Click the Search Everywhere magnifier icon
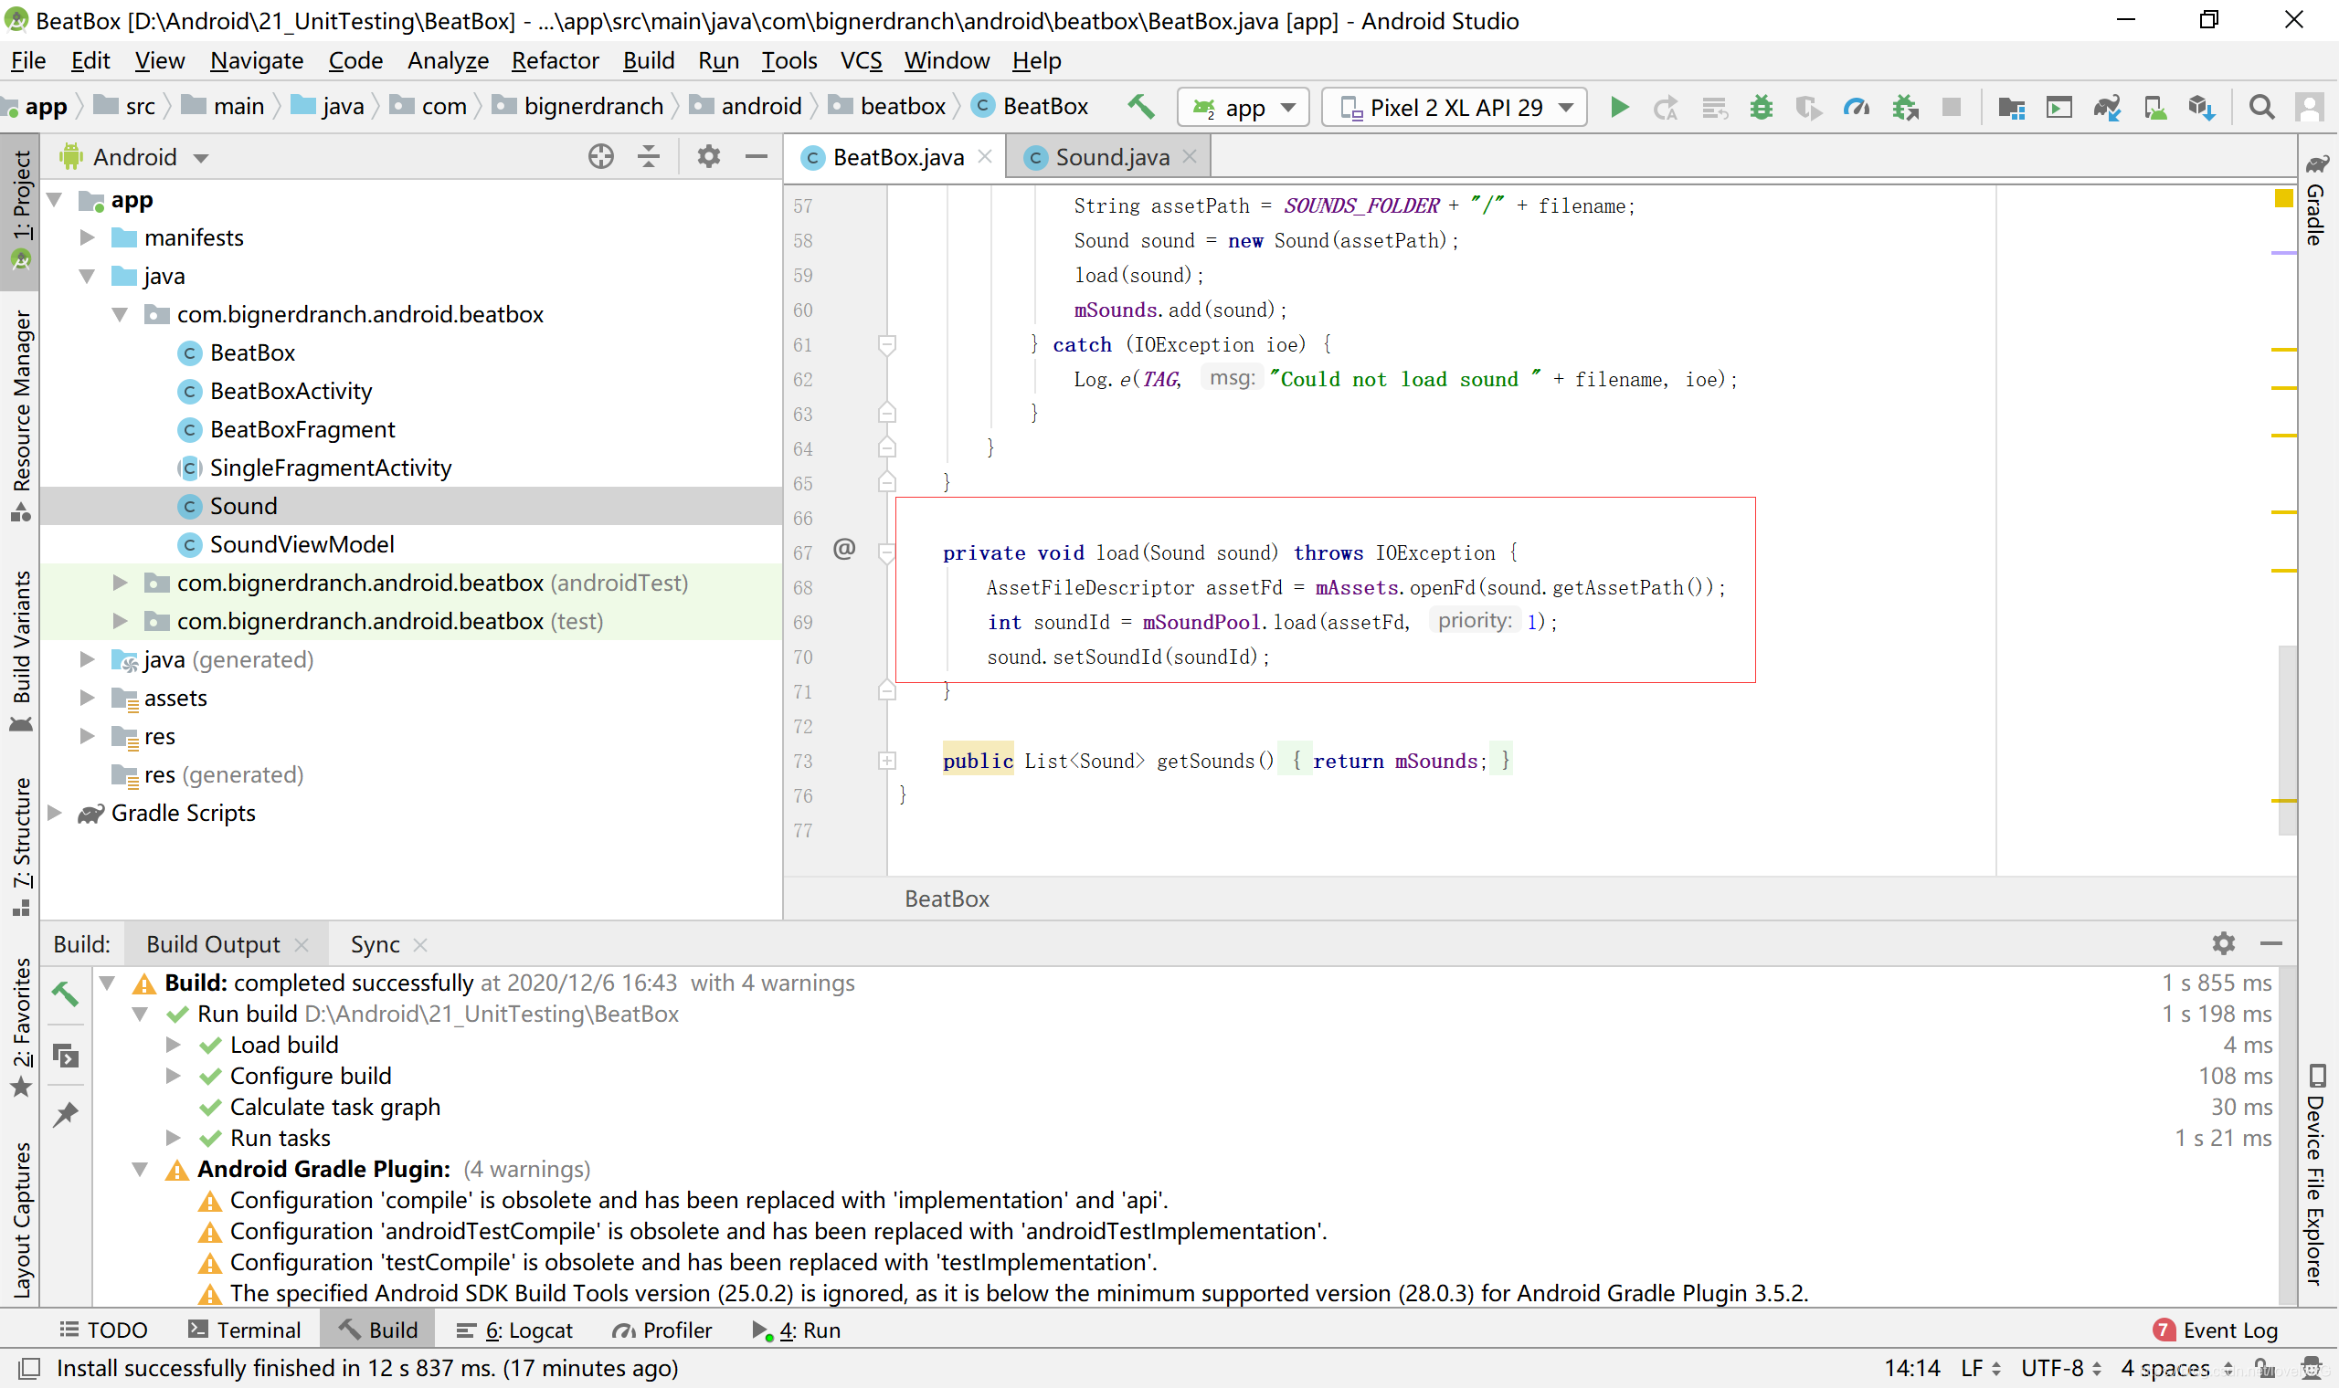Viewport: 2339px width, 1388px height. [x=2260, y=108]
